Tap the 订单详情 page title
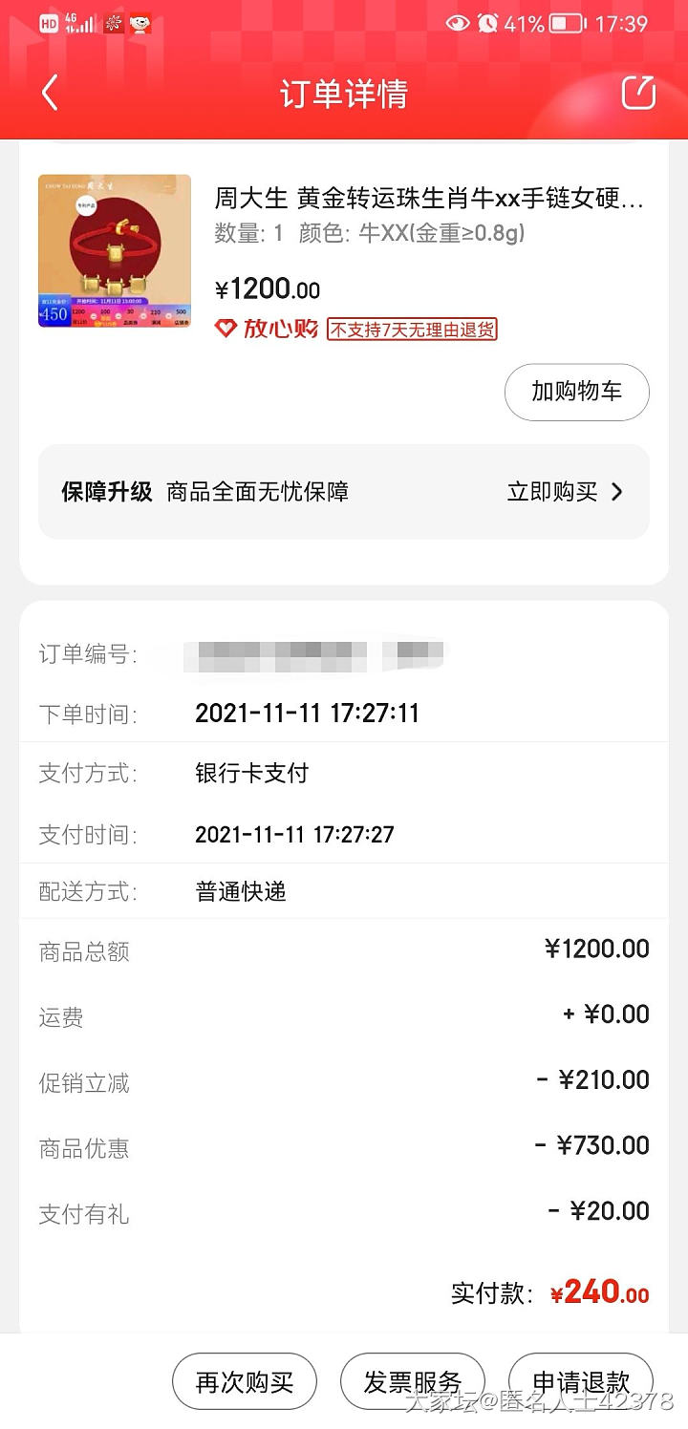The height and width of the screenshot is (1429, 688). click(344, 94)
